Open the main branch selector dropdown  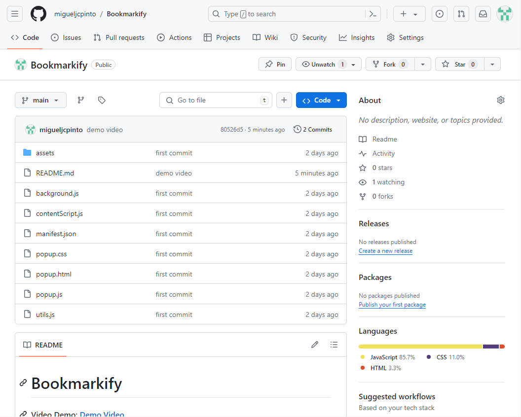[x=40, y=100]
